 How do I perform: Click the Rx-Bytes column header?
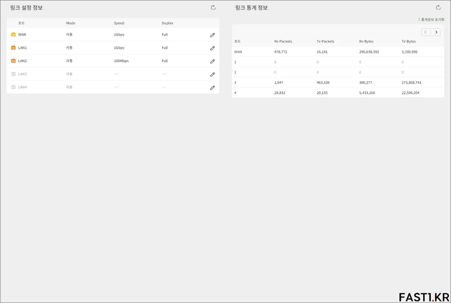pyautogui.click(x=366, y=41)
